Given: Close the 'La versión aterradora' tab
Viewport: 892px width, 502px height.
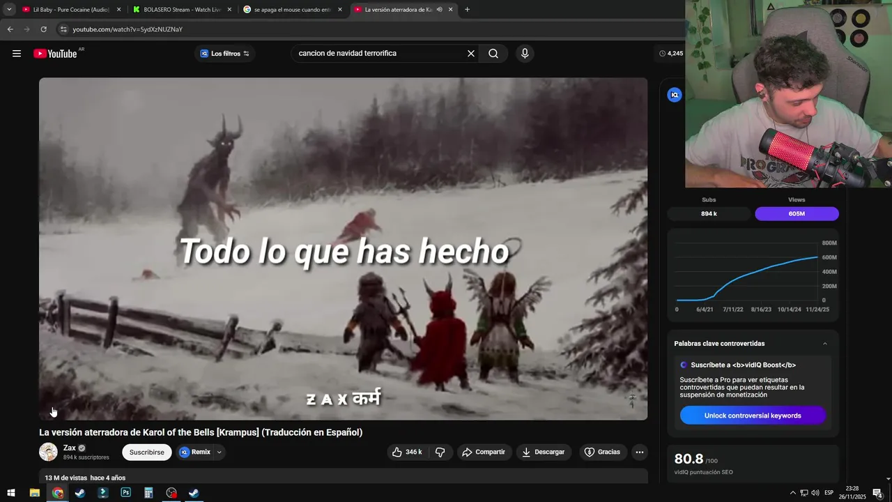Looking at the screenshot, I should click(451, 10).
